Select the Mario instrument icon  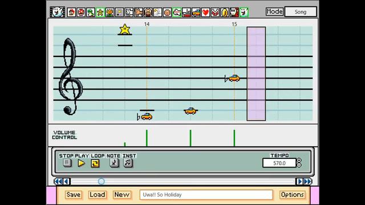[71, 13]
